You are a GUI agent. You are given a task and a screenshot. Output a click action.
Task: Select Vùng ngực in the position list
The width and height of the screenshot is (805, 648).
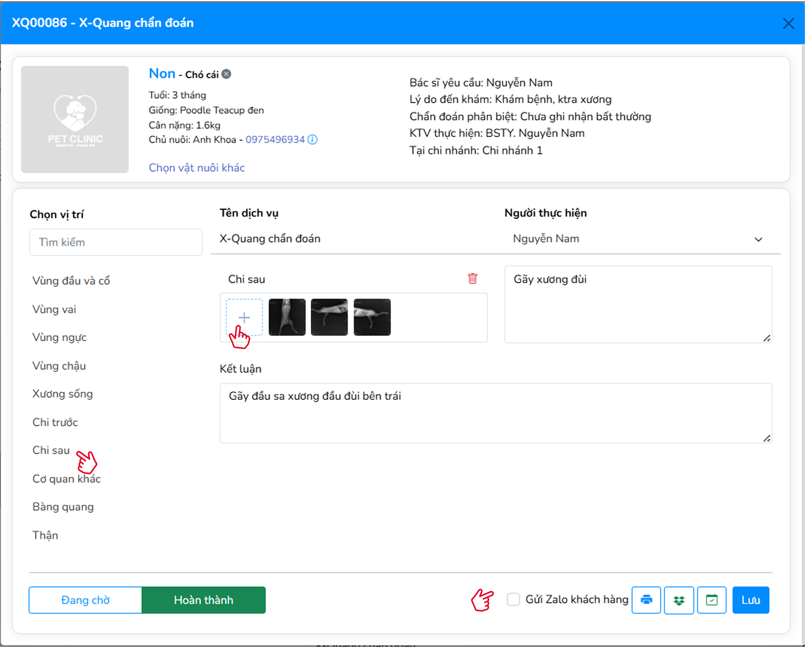pyautogui.click(x=59, y=338)
